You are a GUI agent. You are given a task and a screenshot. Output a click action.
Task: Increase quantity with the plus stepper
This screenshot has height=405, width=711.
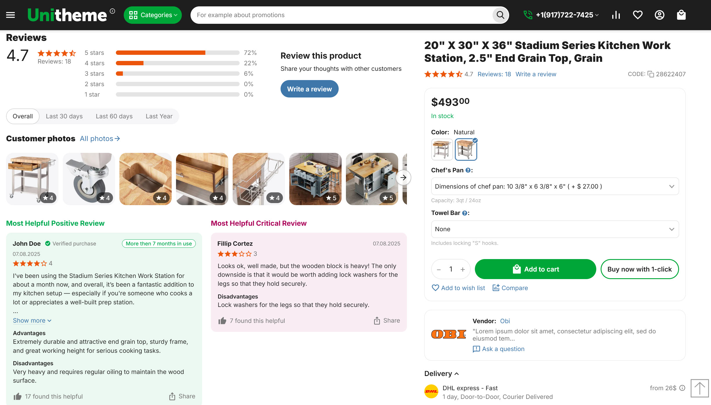click(x=463, y=269)
